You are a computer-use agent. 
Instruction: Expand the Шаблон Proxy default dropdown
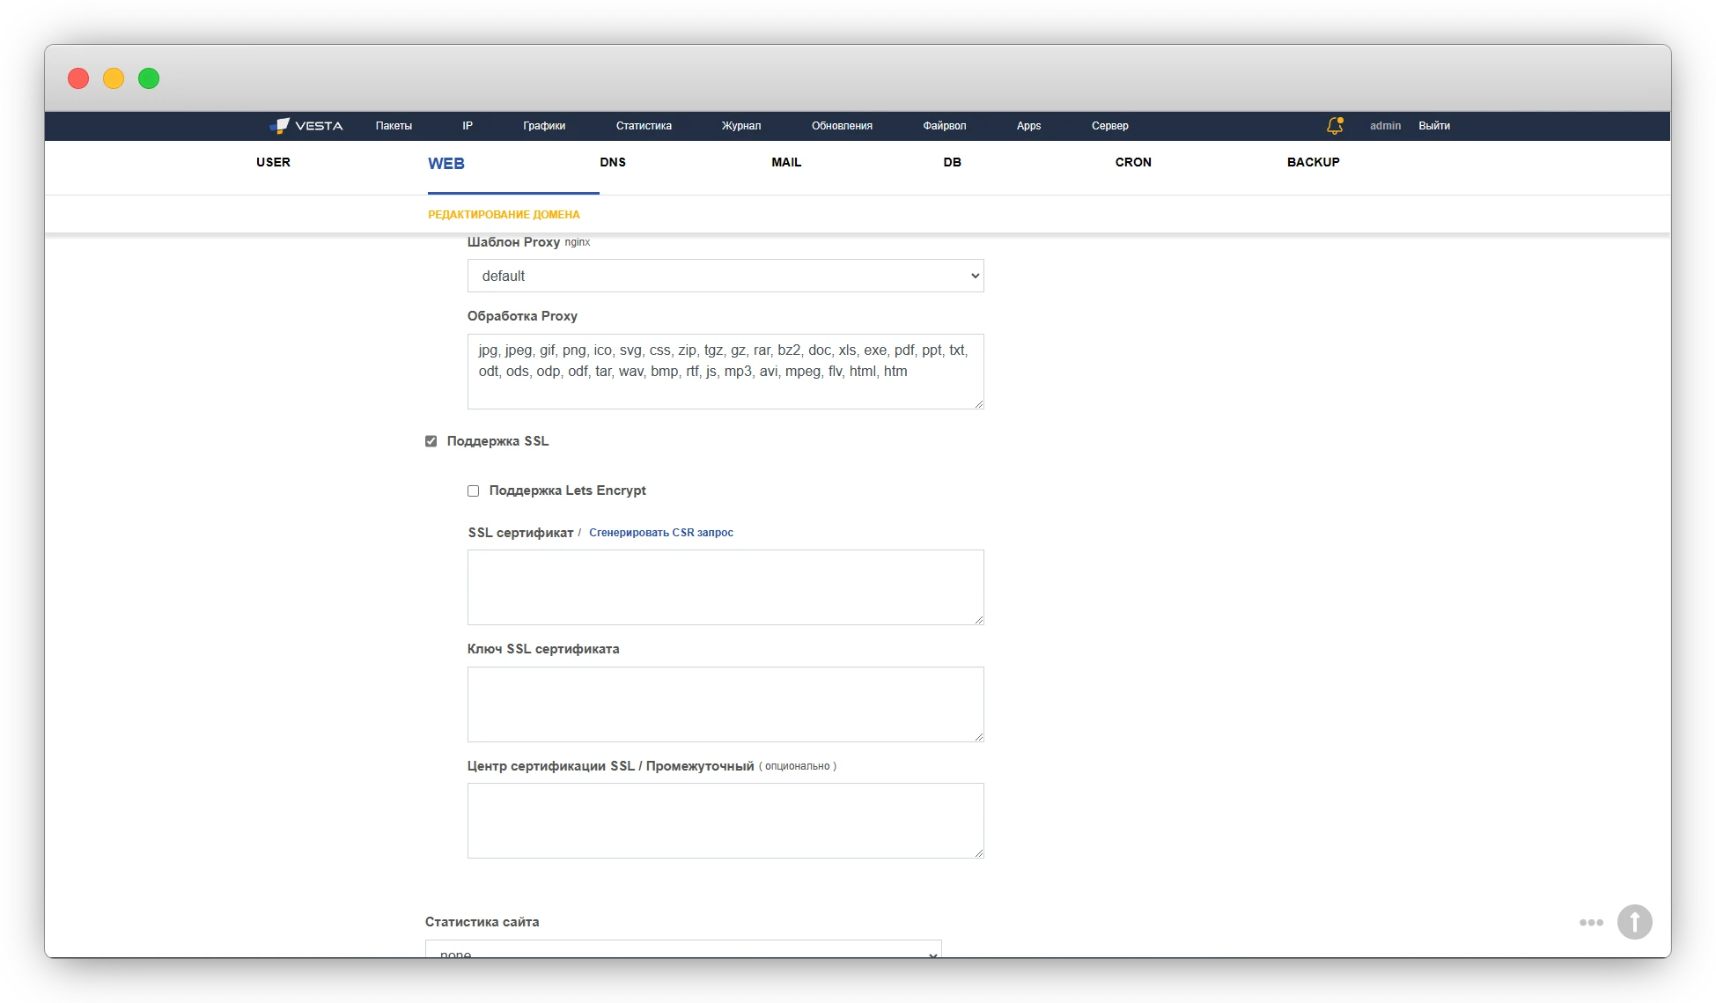pos(725,276)
